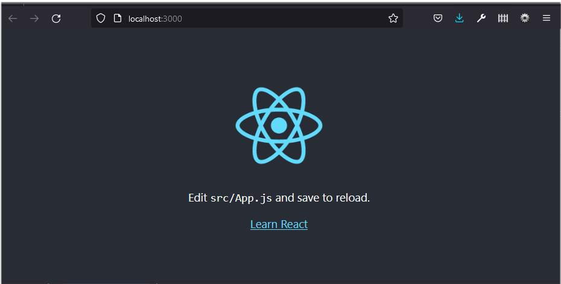Screen dimensions: 561x284
Task: Go forward to the next page
Action: click(34, 18)
